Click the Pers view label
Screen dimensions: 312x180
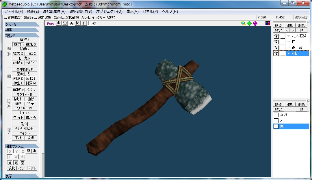(x=51, y=23)
